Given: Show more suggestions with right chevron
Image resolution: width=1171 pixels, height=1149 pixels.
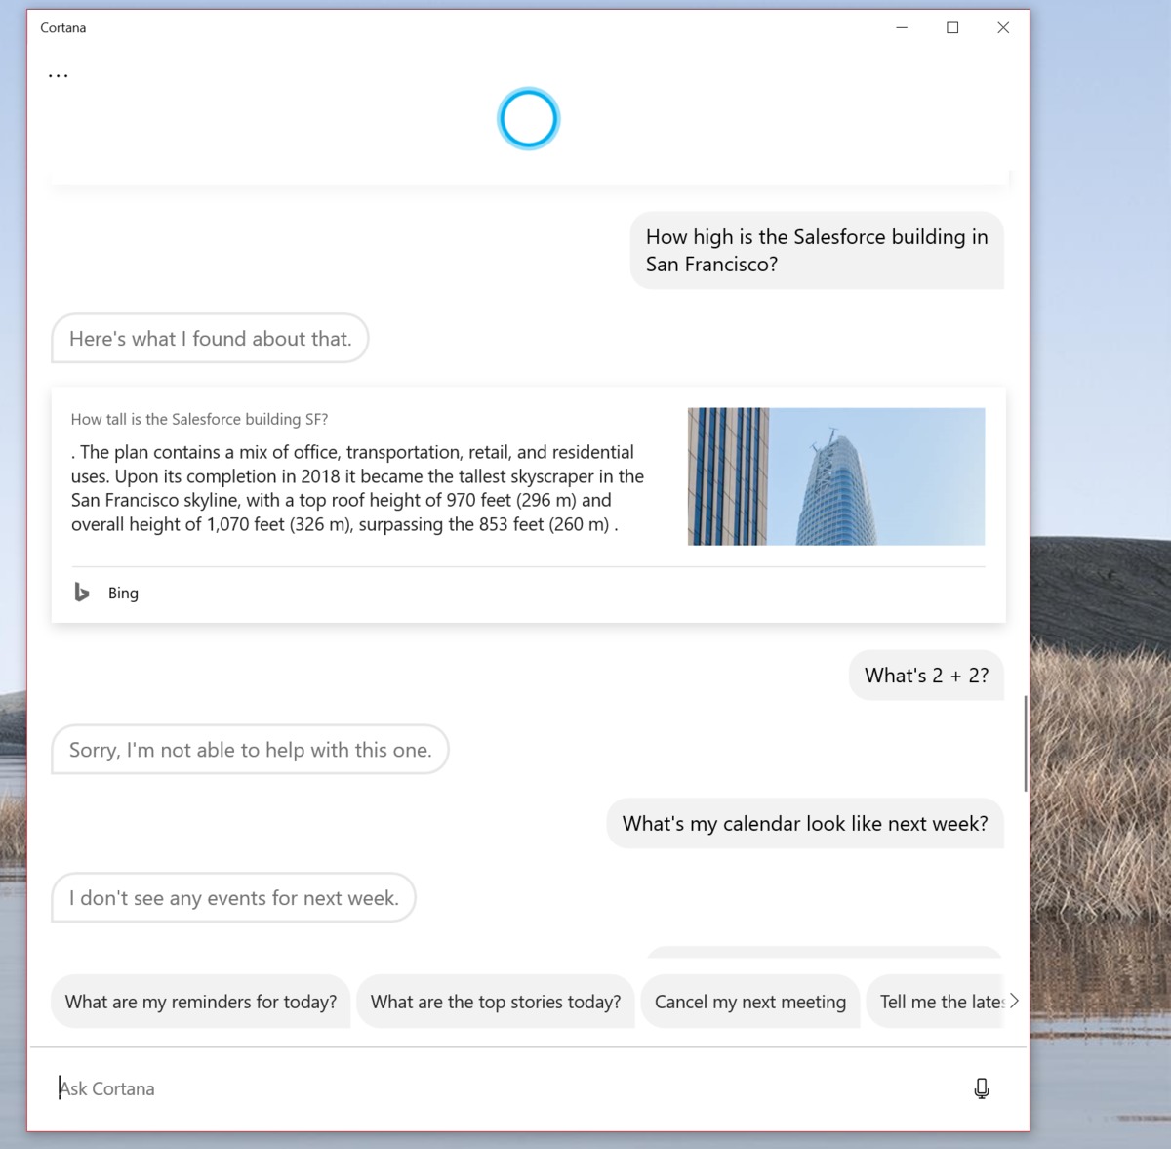Looking at the screenshot, I should click(1014, 1001).
